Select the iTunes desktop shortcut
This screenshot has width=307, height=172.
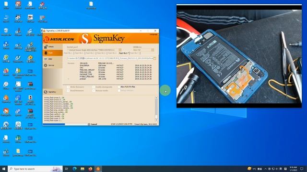(6, 86)
